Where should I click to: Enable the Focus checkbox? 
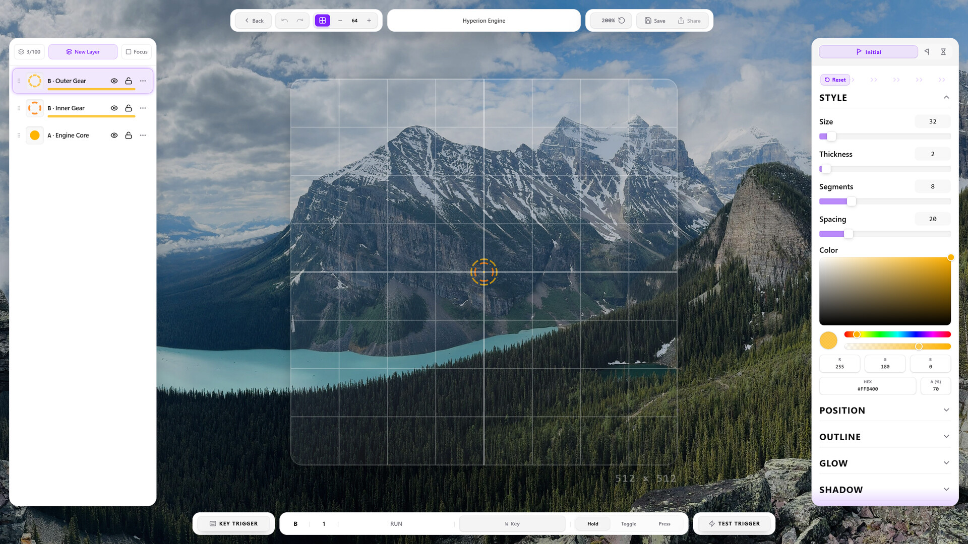[x=137, y=52]
